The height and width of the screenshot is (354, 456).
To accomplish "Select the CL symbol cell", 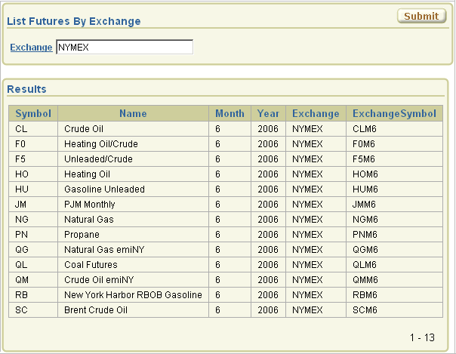I will pyautogui.click(x=33, y=129).
